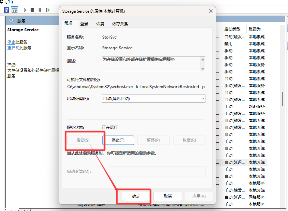
Task: Switch to the 登录 tab
Action: pyautogui.click(x=84, y=24)
